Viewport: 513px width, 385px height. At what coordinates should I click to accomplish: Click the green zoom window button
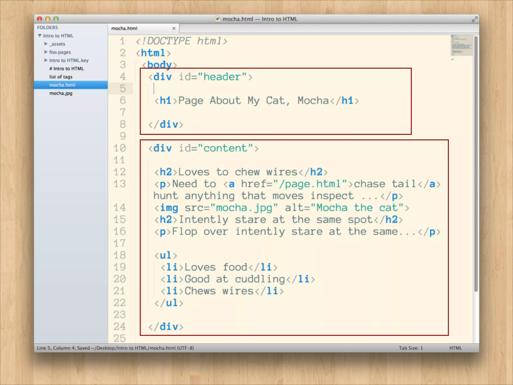pos(56,19)
